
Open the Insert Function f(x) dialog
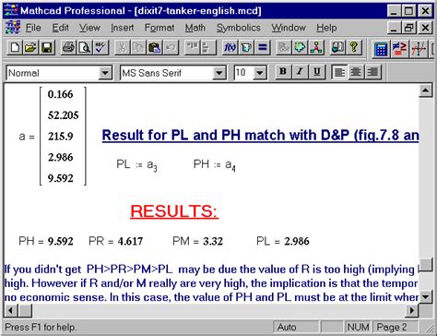230,48
